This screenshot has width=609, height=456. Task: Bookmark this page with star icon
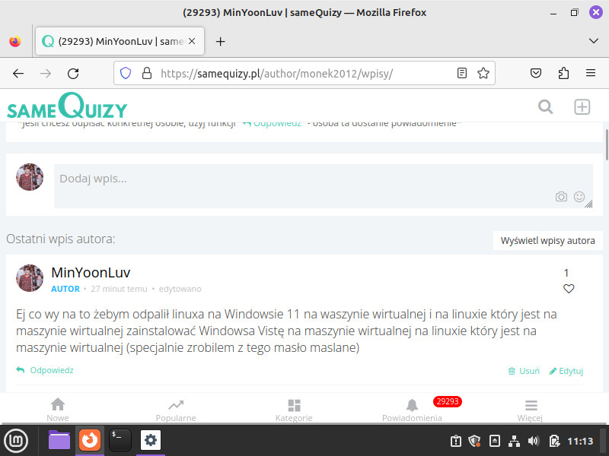[x=483, y=74]
